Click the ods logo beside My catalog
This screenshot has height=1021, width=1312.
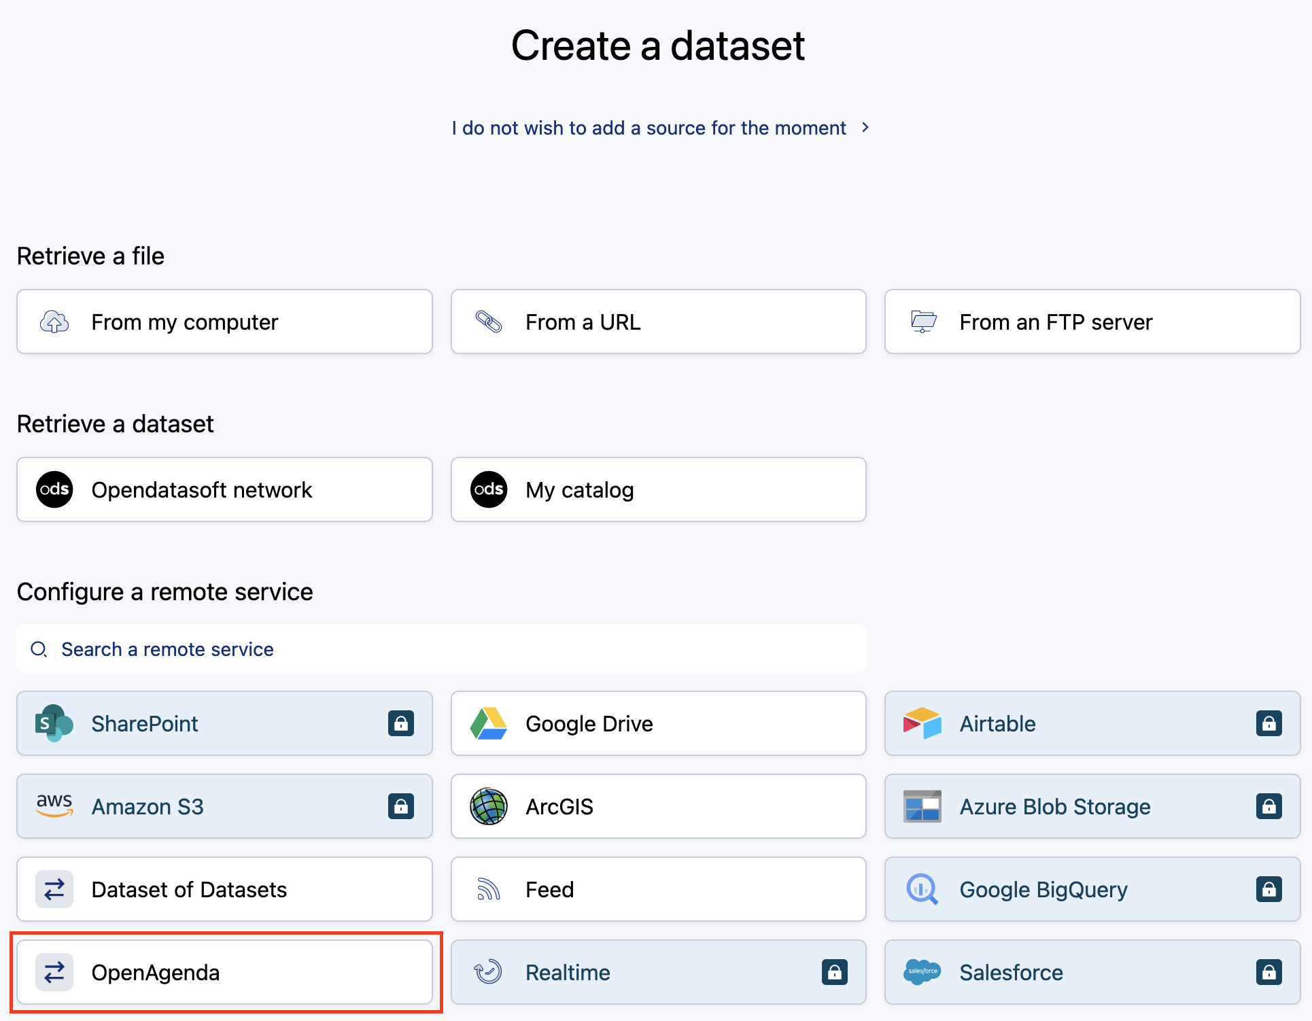[488, 489]
